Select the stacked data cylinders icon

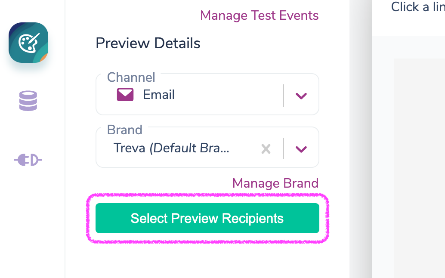click(x=28, y=101)
